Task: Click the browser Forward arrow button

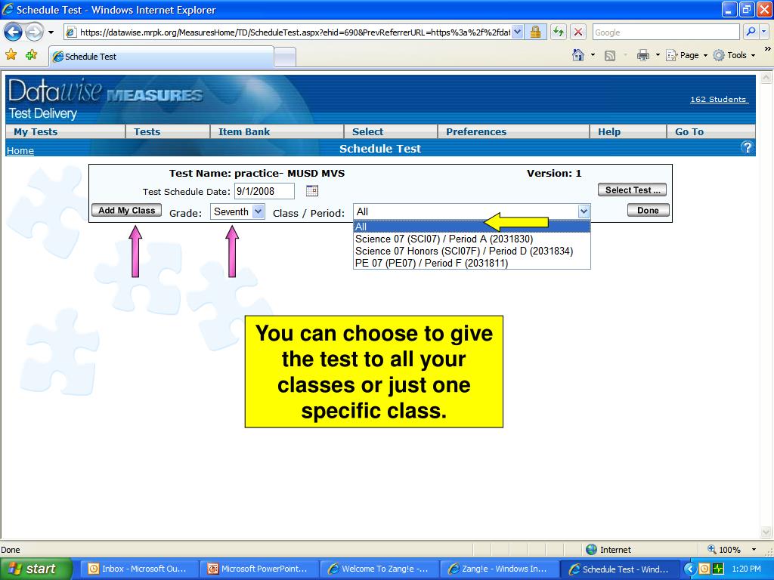Action: (x=33, y=32)
